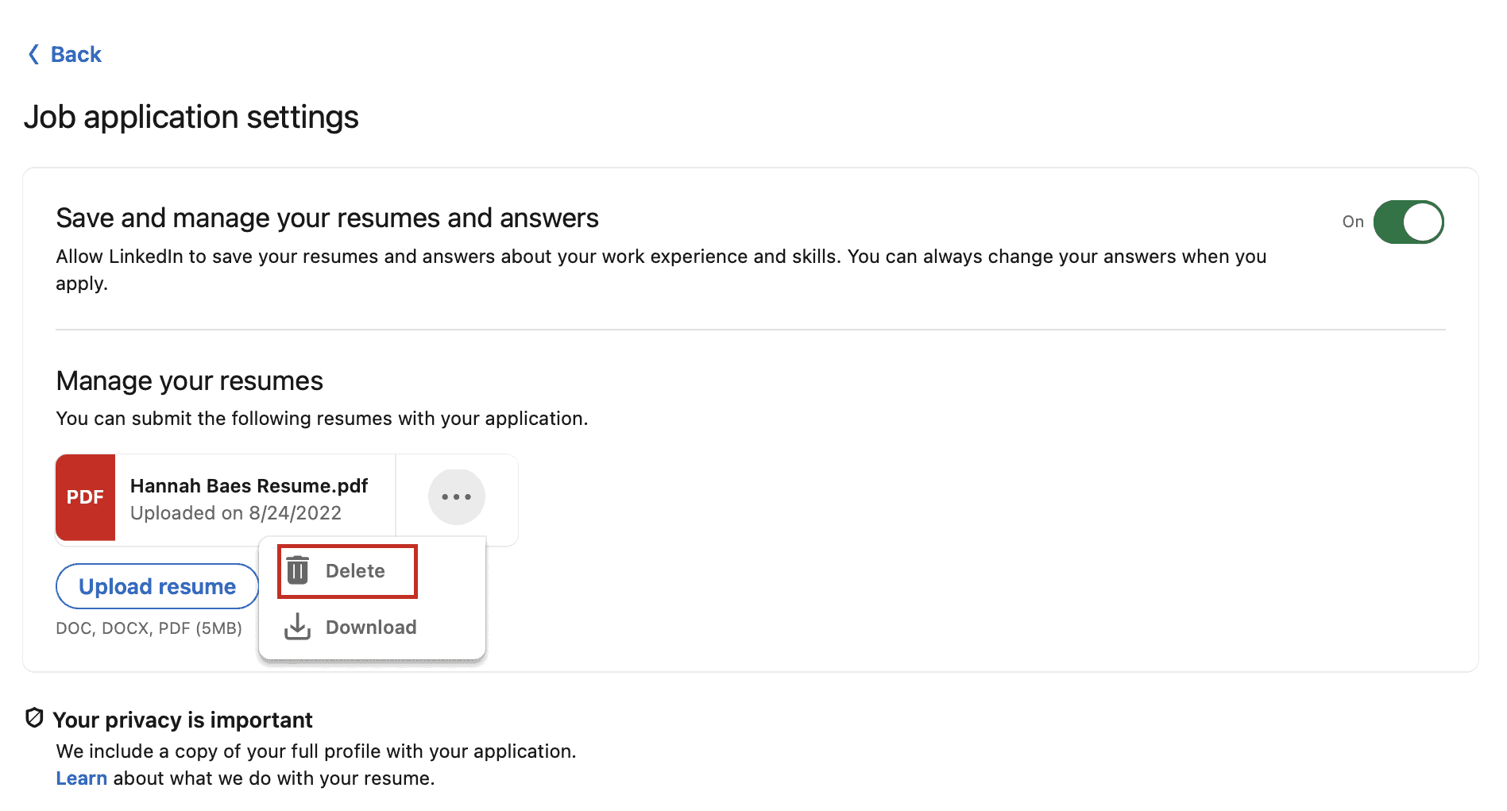Click the Manage your resumes section title
1507x811 pixels.
click(188, 380)
